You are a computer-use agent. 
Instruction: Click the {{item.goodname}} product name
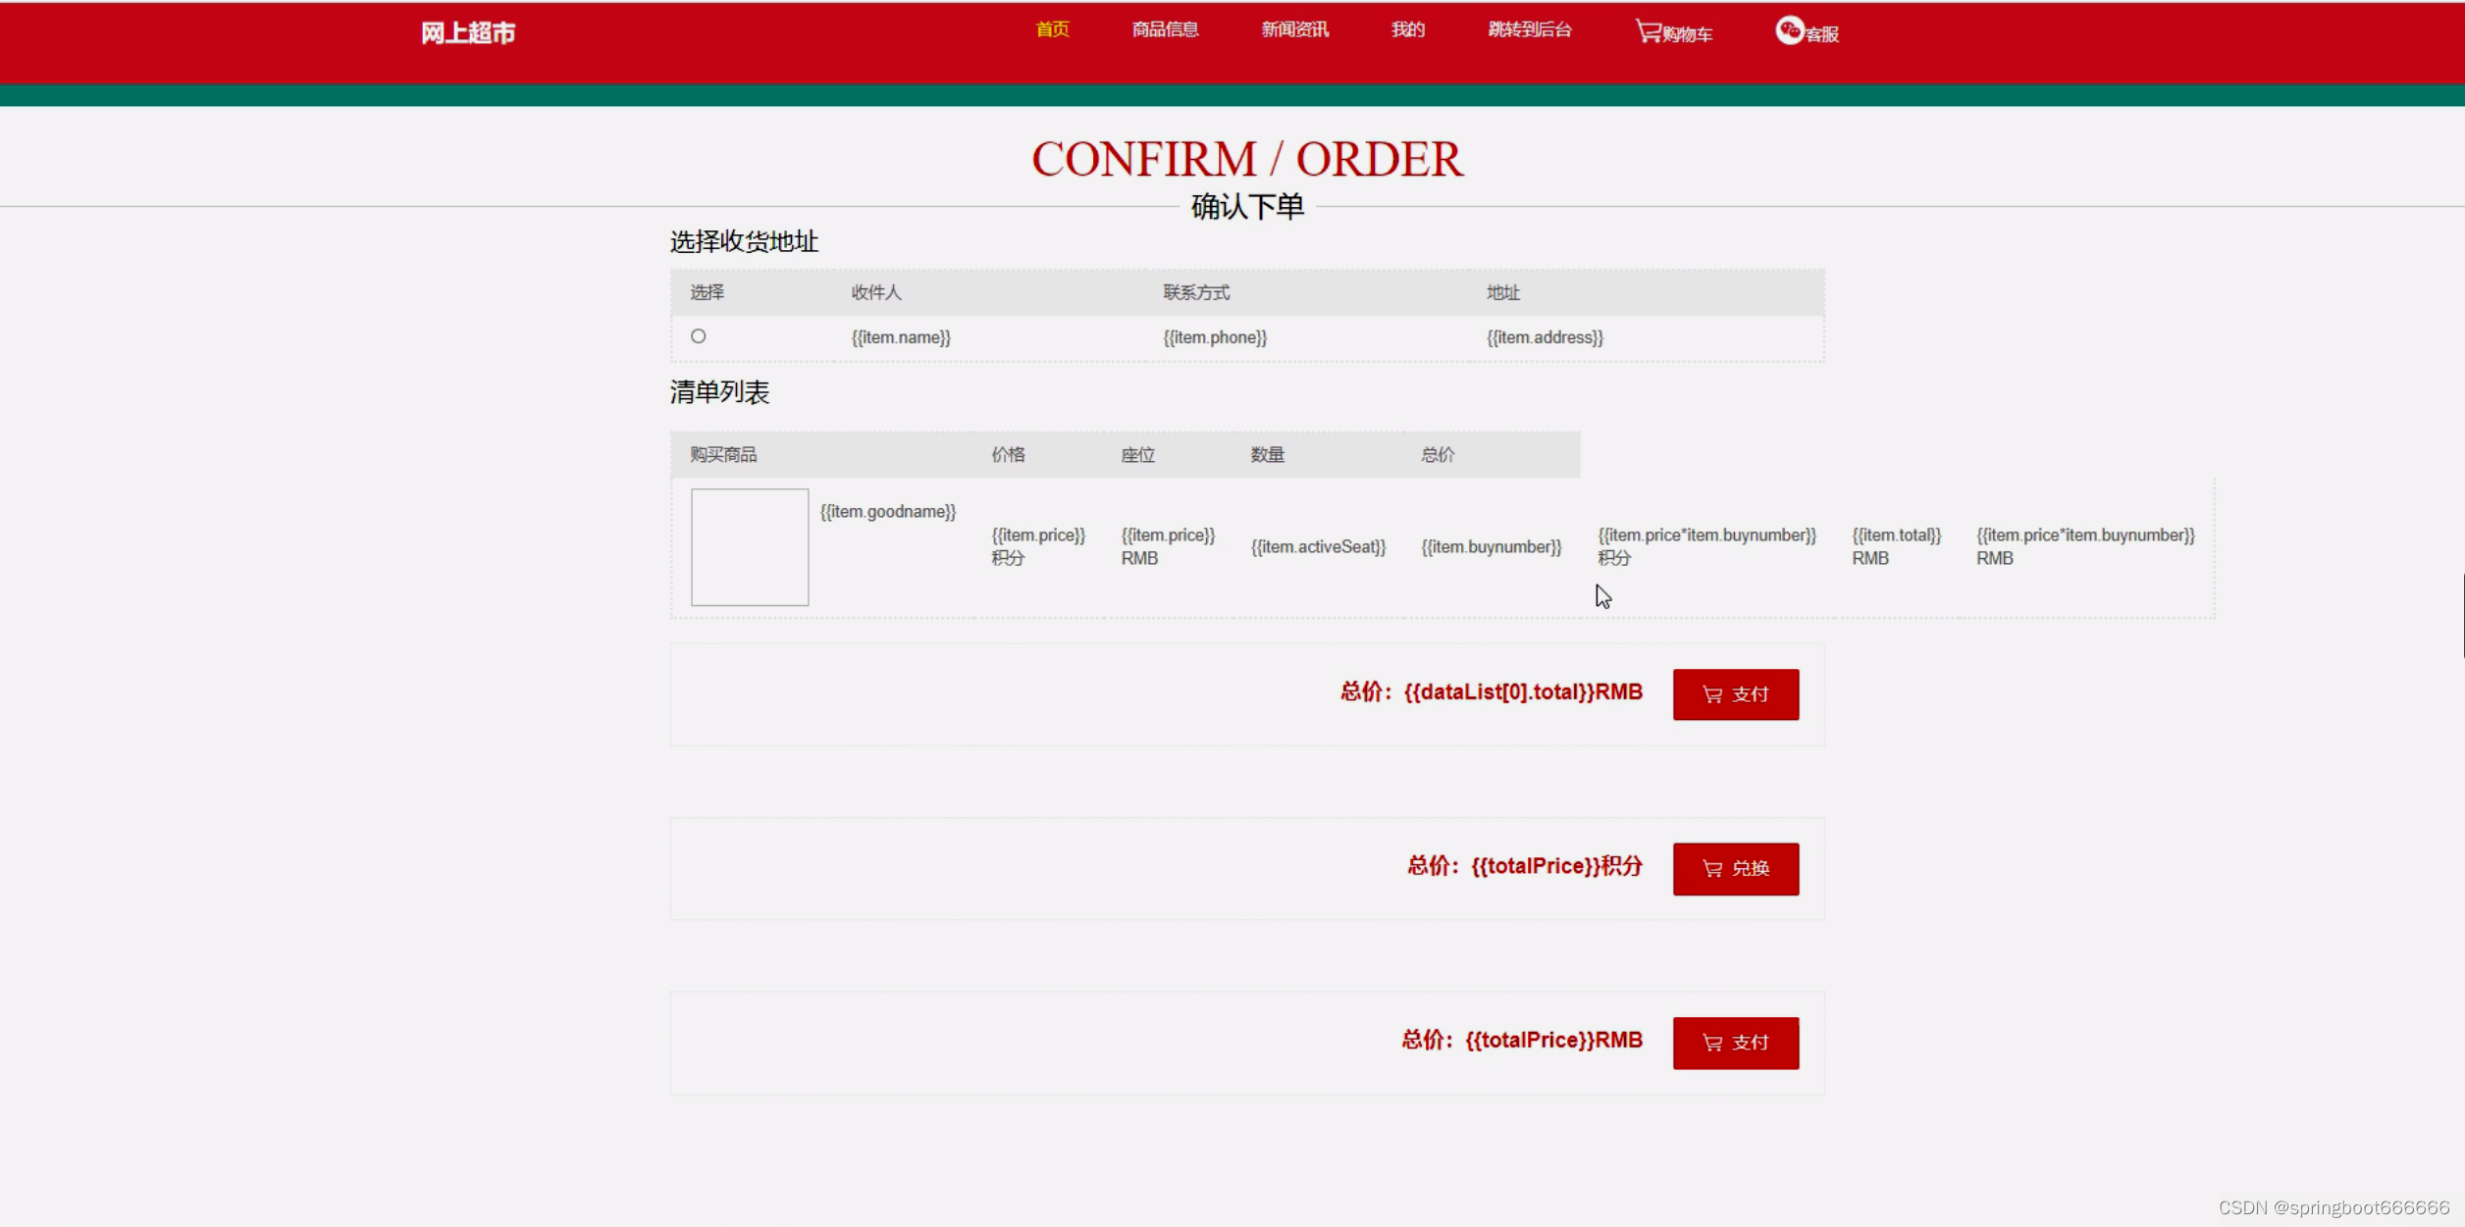pos(887,512)
